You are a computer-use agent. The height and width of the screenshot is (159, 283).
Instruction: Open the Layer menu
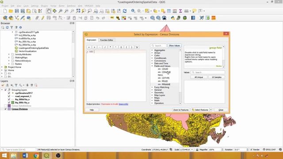pos(26,6)
